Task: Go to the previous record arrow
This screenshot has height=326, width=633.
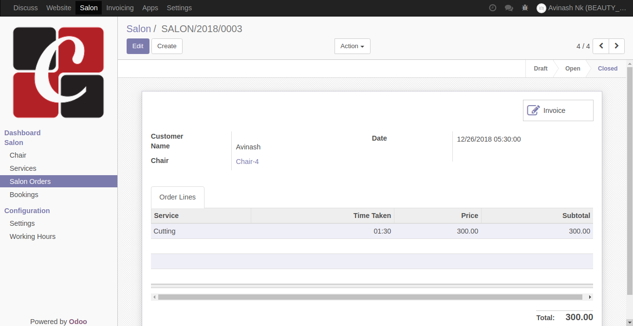Action: (x=601, y=46)
